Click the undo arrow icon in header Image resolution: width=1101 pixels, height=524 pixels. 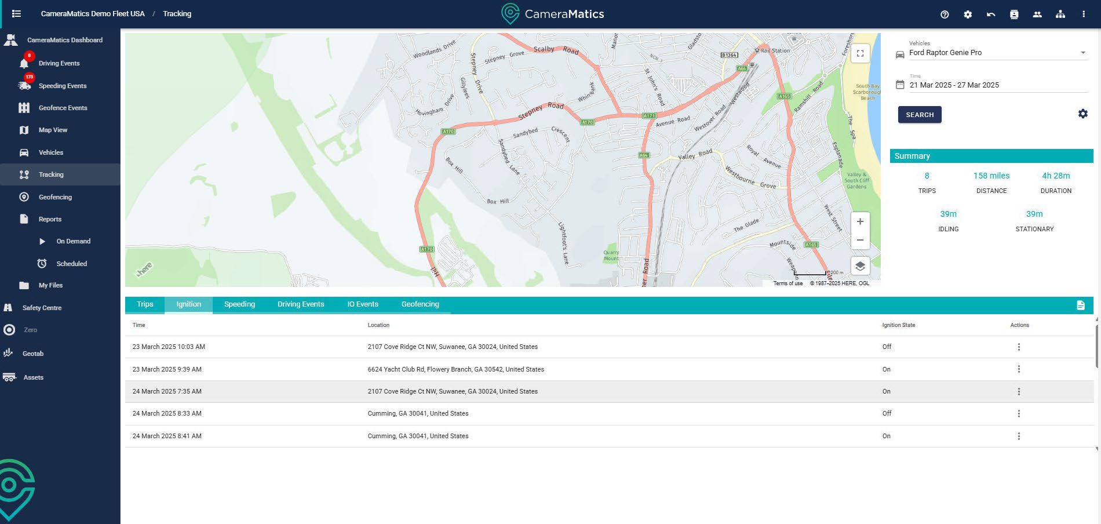pos(991,14)
